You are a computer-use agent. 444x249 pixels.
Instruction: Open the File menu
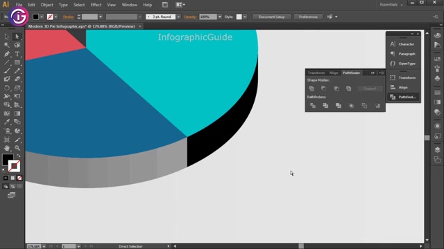[19, 5]
